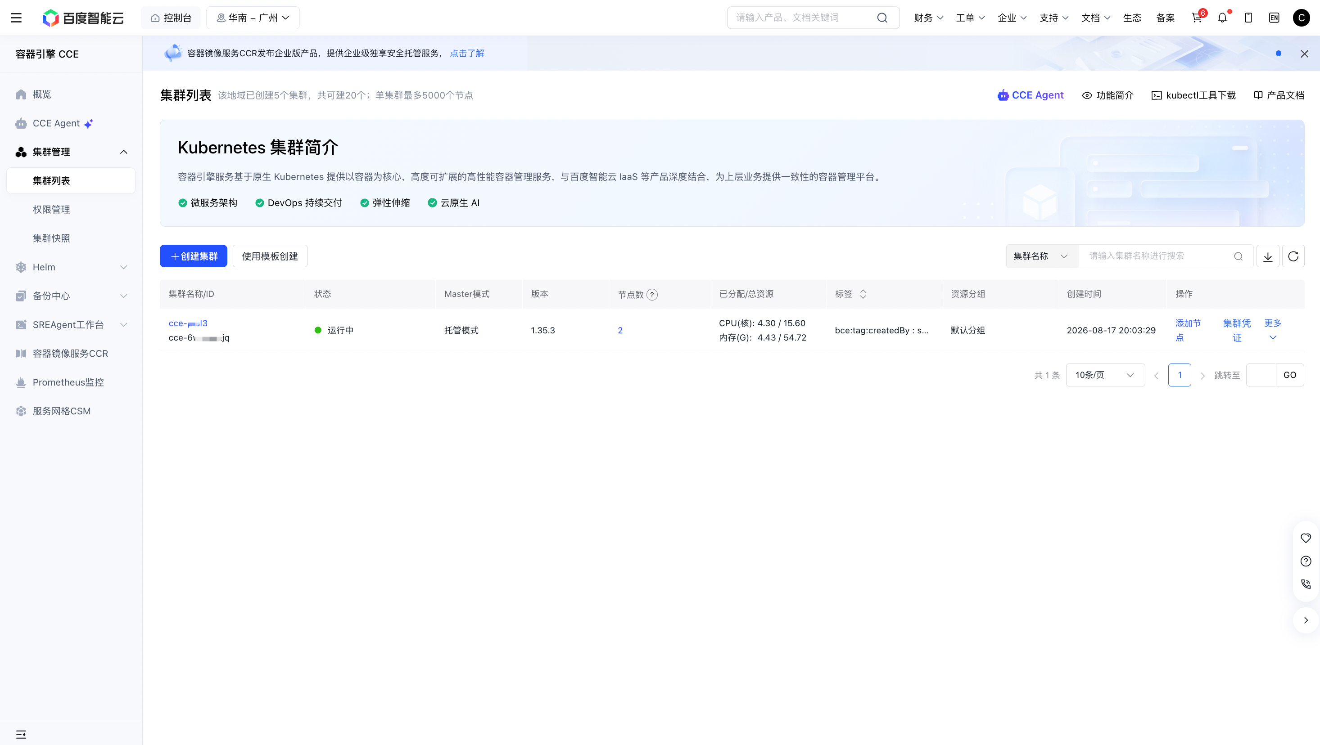Click 使用模板创建 button
1320x745 pixels.
[x=270, y=256]
